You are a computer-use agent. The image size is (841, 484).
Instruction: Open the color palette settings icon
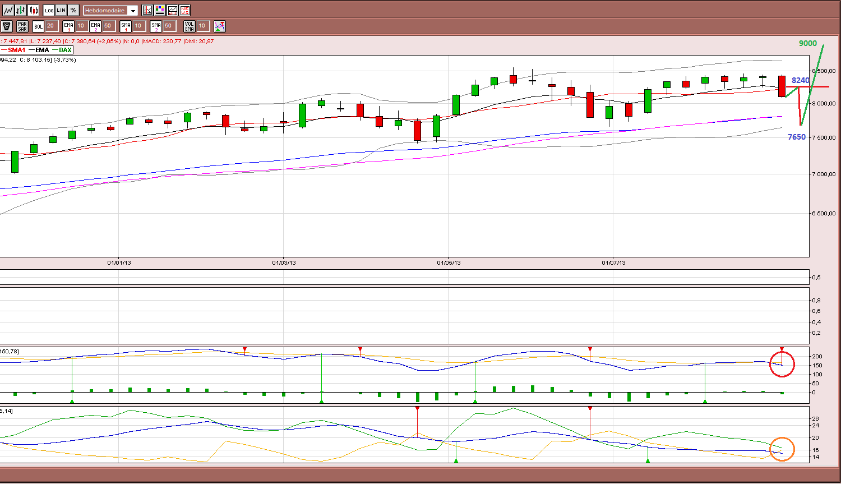[x=160, y=10]
